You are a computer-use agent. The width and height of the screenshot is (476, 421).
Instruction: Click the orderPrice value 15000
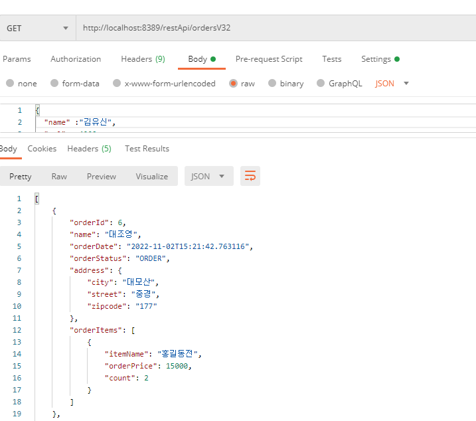tap(177, 366)
